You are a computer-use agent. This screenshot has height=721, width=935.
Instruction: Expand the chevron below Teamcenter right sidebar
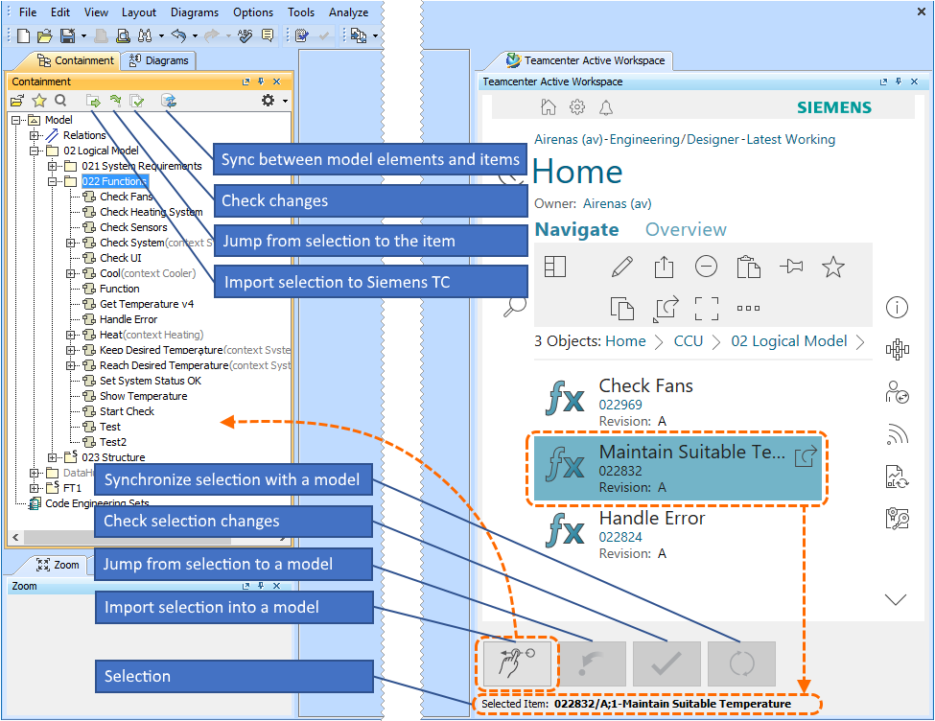tap(896, 598)
